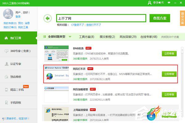Open 我的专家(0) link

(10, 23)
